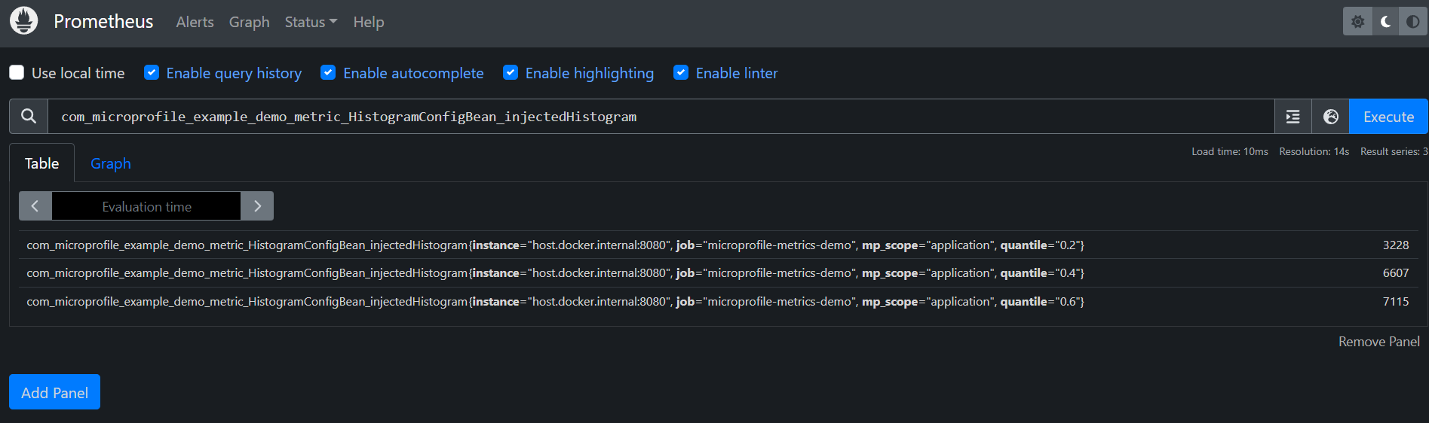Focus the Evaluation time input field
Image resolution: width=1429 pixels, height=423 pixels.
146,206
